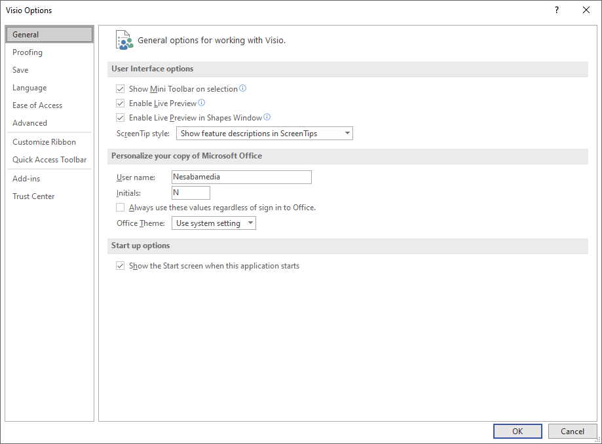This screenshot has height=444, width=602.
Task: Click the Initials input box
Action: pos(191,193)
